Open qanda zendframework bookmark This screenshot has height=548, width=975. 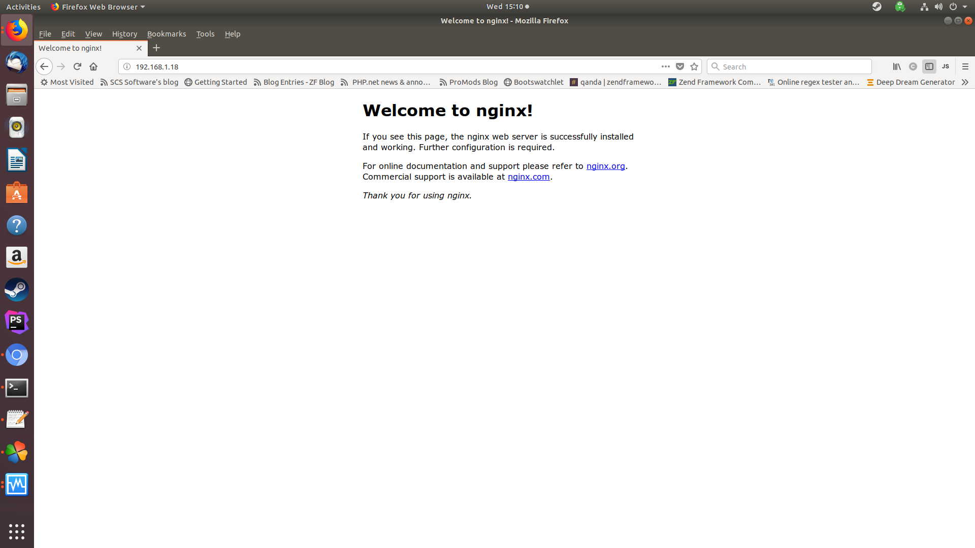(615, 82)
